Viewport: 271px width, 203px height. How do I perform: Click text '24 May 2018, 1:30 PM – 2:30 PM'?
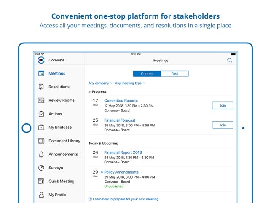pyautogui.click(x=129, y=158)
